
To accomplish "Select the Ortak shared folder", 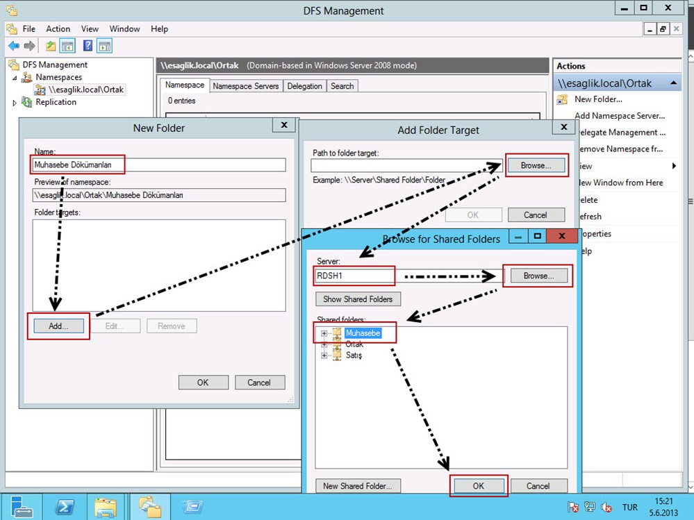I will pyautogui.click(x=354, y=344).
